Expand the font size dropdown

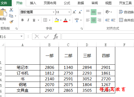(69, 12)
